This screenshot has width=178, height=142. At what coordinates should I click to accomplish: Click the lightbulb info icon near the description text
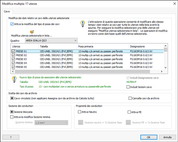82,24
